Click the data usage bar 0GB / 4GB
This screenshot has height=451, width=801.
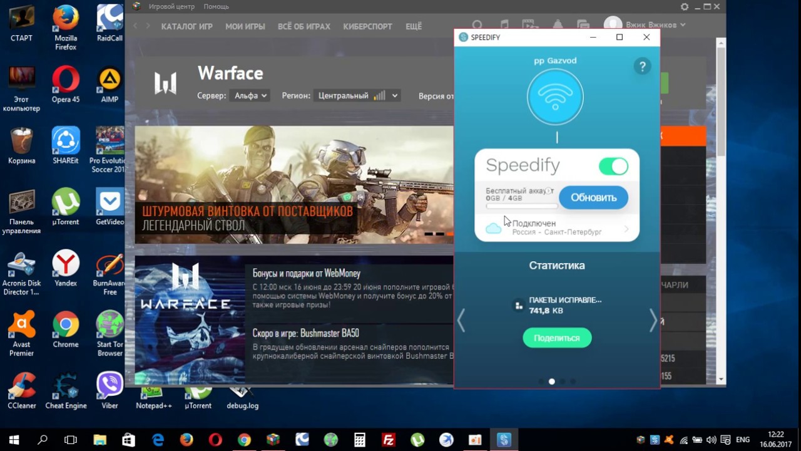[521, 205]
